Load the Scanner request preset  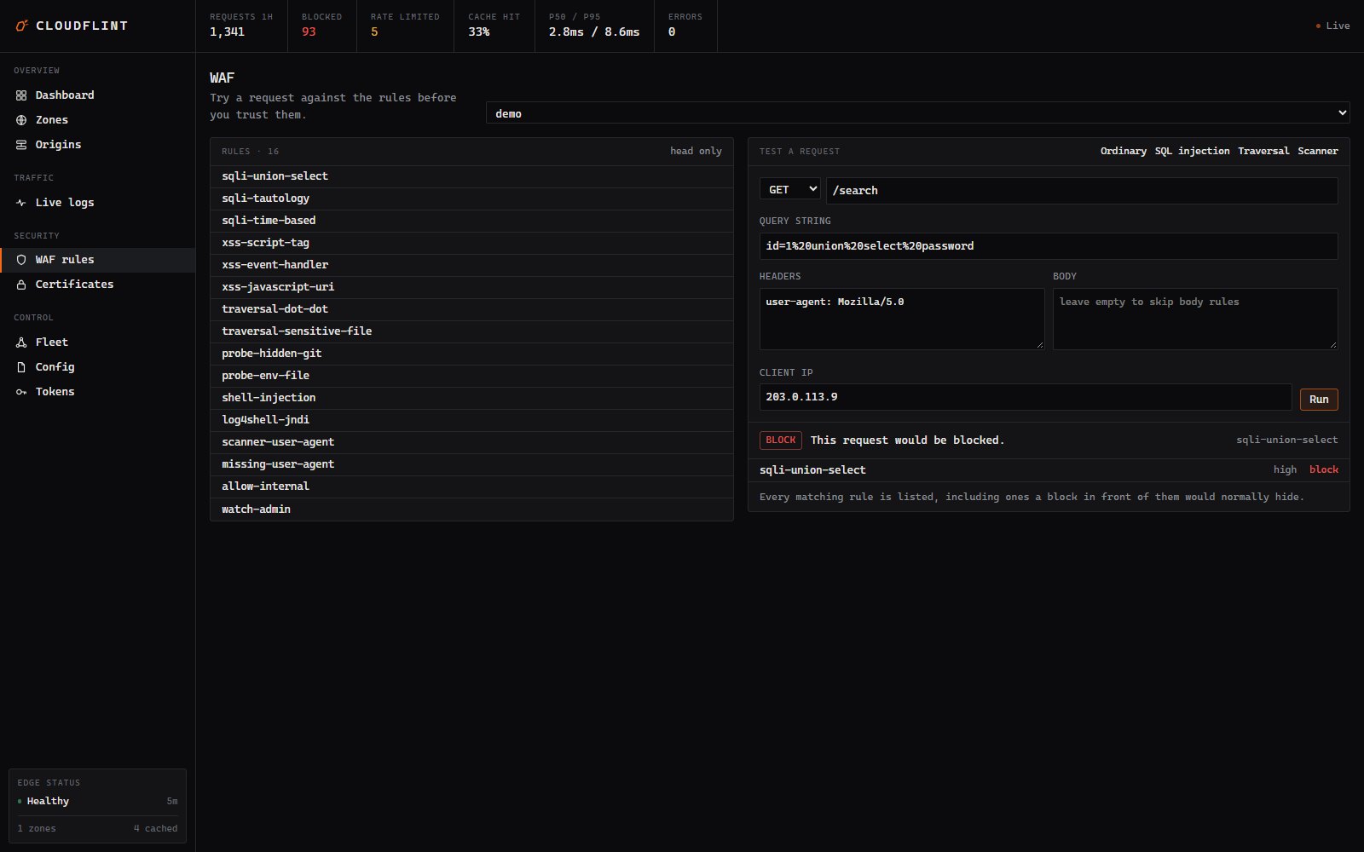point(1318,151)
